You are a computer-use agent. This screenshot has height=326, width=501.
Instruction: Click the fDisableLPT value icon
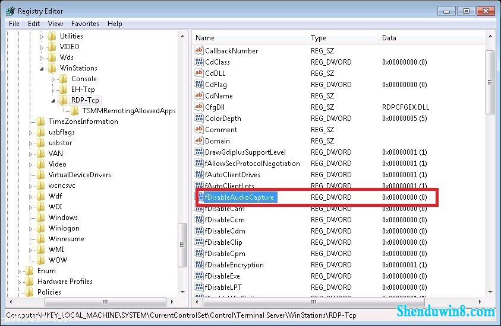tap(198, 287)
